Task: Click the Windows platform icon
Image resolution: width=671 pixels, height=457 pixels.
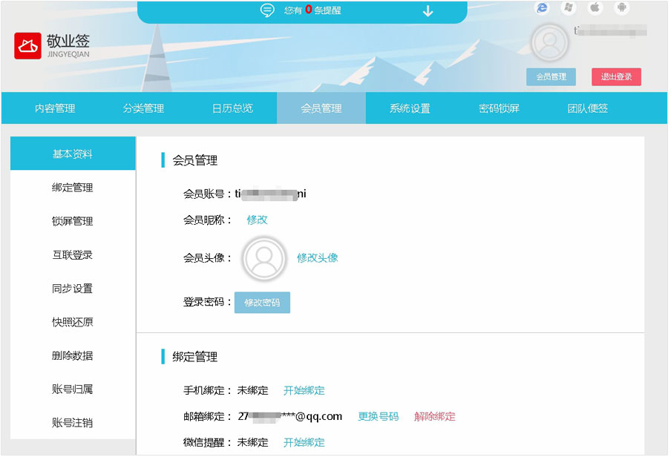Action: tap(569, 7)
